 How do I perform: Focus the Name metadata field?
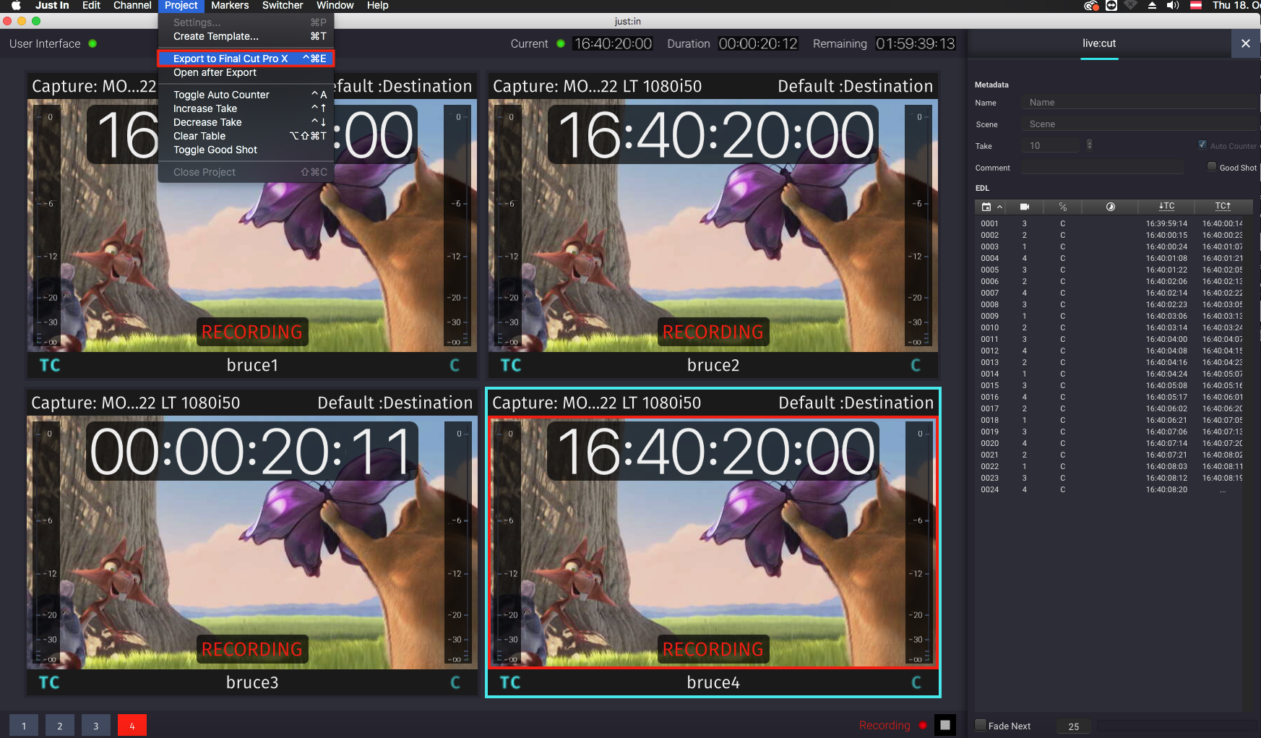click(x=1140, y=103)
